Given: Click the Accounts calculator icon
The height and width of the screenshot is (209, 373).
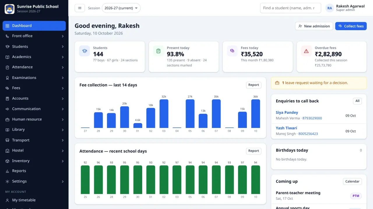Looking at the screenshot, I should (7, 98).
